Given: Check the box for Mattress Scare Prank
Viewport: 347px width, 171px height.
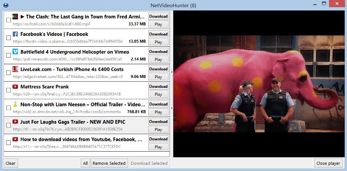Looking at the screenshot, I should click(8, 90).
